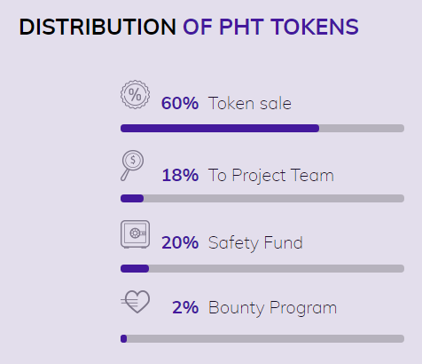Click the Bounty Program label
This screenshot has width=422, height=364.
(272, 308)
